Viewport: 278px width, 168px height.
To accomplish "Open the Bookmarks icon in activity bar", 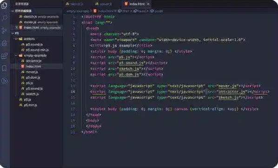I will click(4, 68).
